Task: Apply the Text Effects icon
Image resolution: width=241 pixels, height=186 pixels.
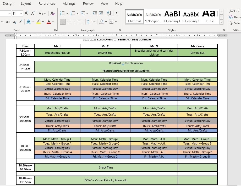Action: pos(29,22)
